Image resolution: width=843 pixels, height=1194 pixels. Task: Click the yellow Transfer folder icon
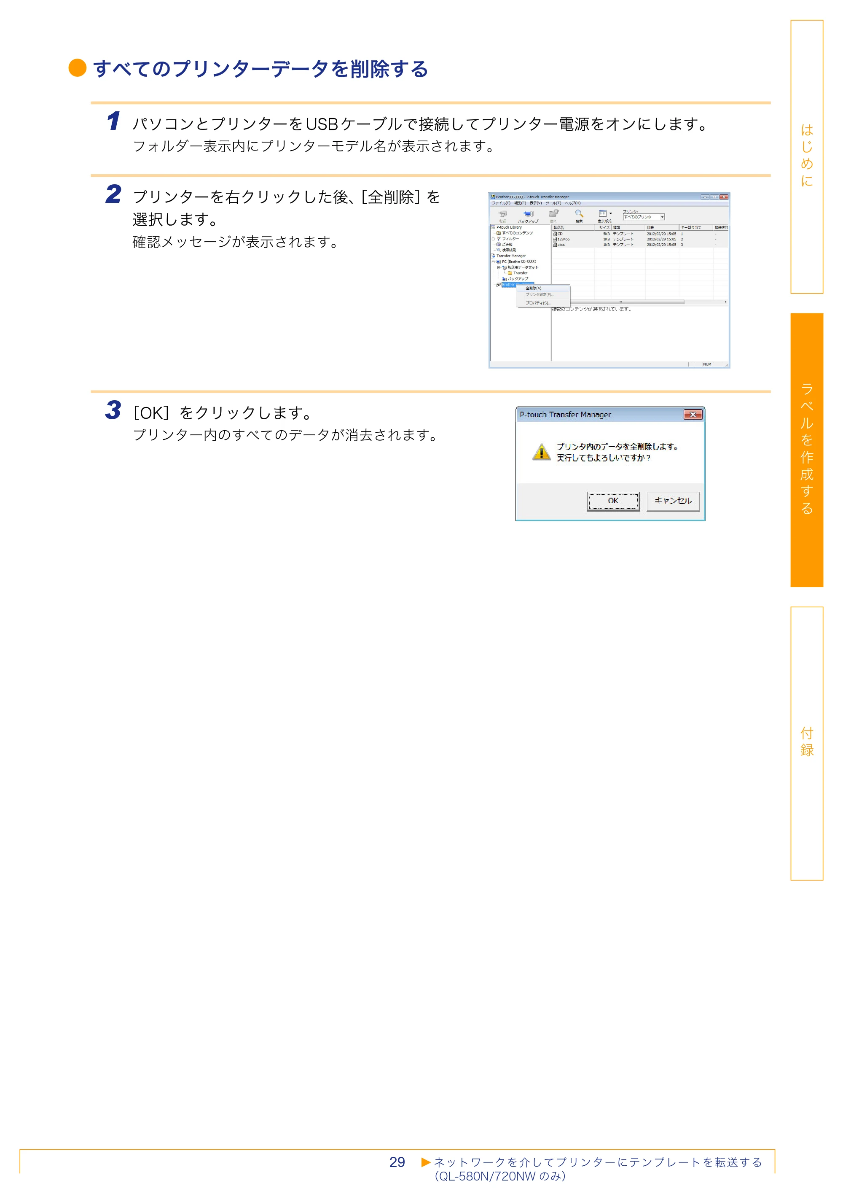click(x=510, y=273)
